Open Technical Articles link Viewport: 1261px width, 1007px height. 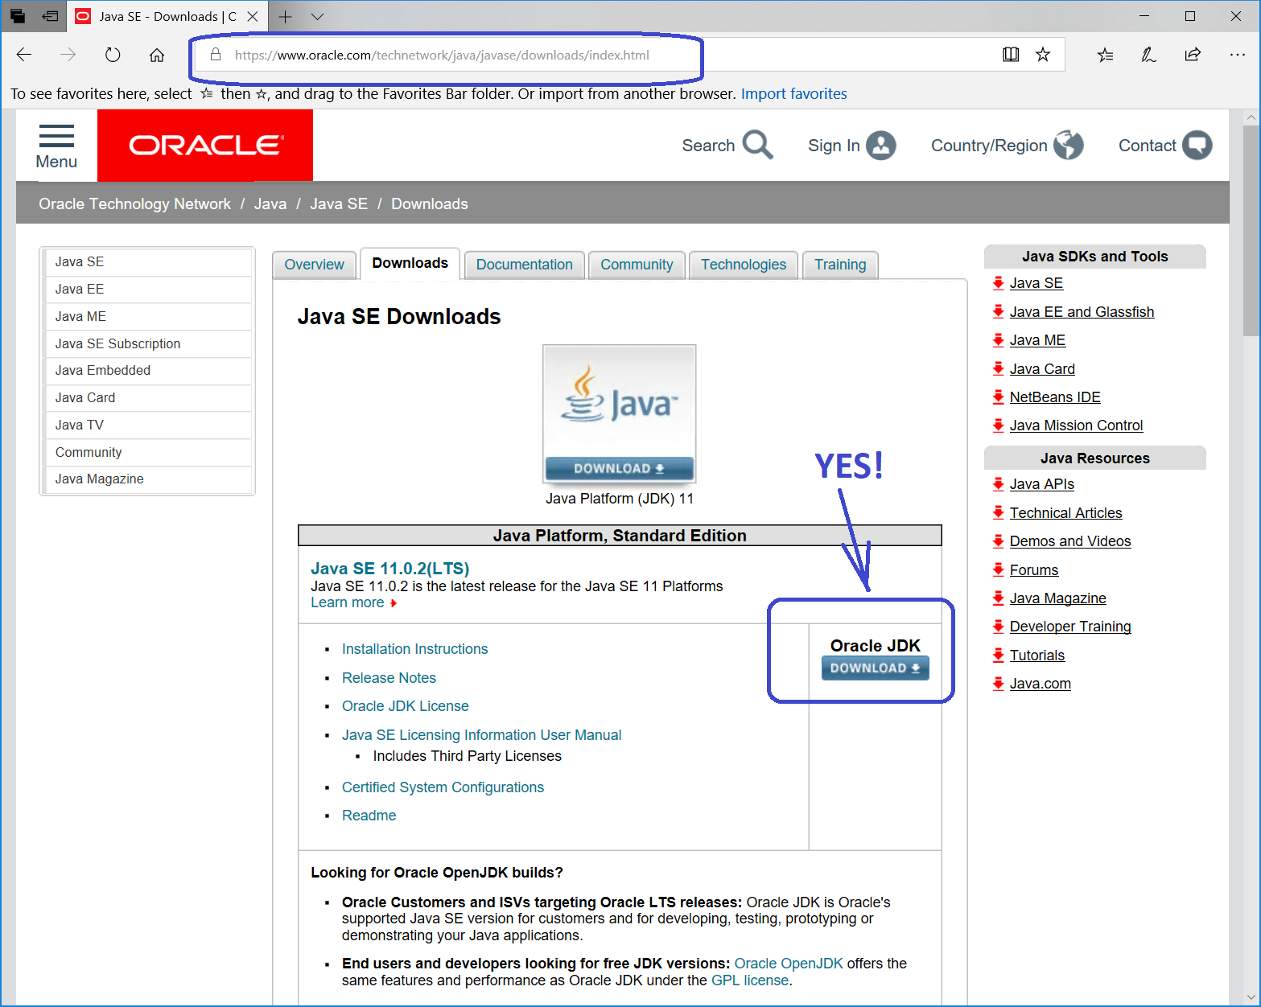[1065, 512]
